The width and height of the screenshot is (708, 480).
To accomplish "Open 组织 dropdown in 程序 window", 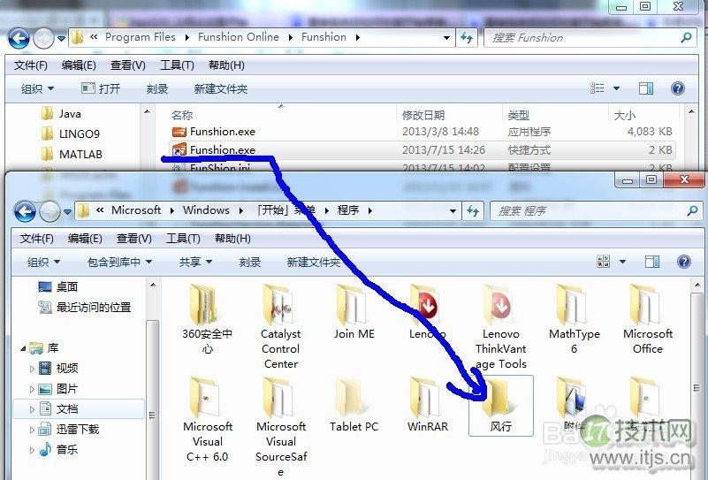I will 44,262.
